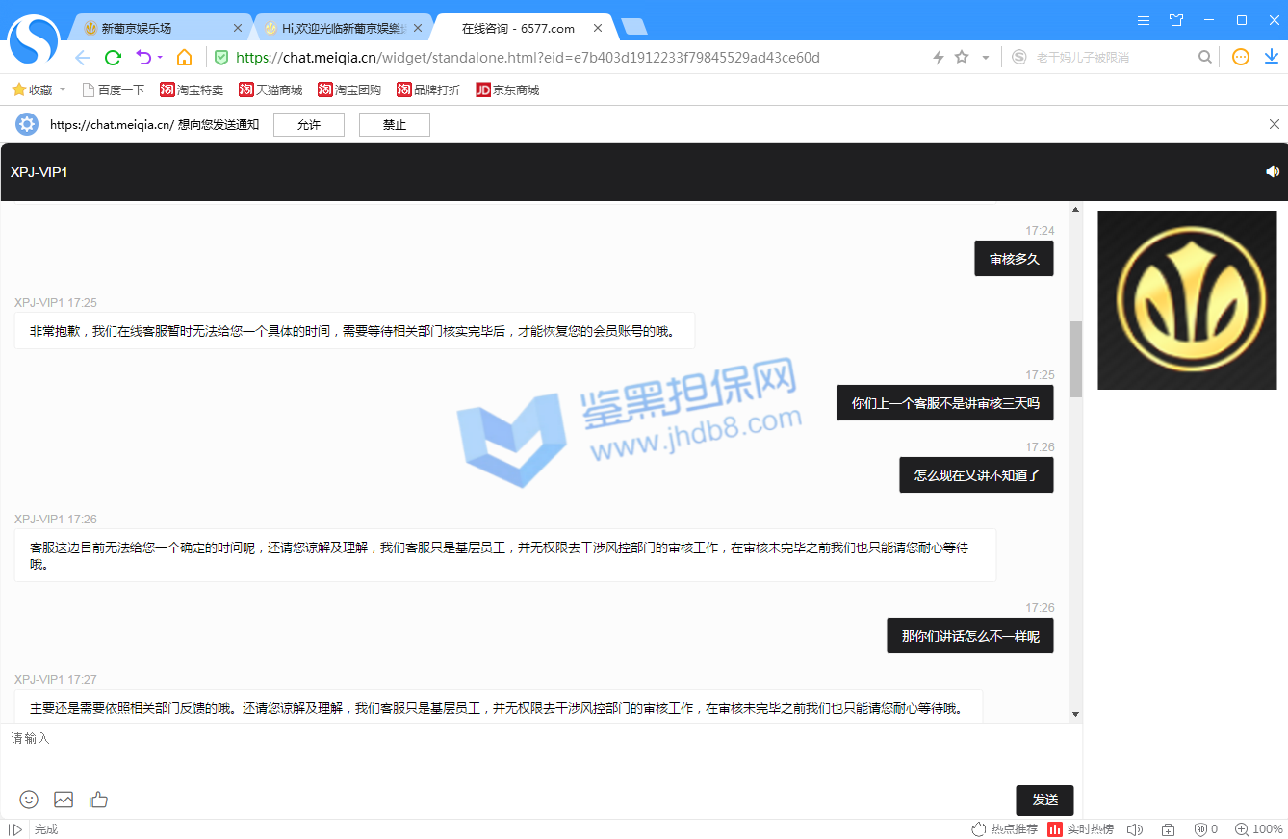Screen dimensions: 1288x839
Task: Expand the undo arrow dropdown
Action: pyautogui.click(x=160, y=58)
